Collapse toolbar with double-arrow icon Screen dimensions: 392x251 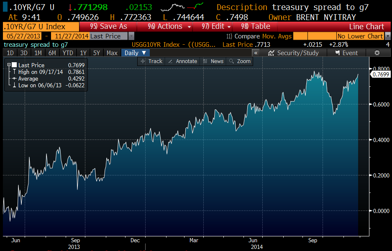[256, 53]
